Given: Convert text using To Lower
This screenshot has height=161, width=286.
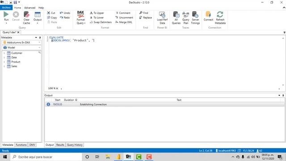Looking at the screenshot, I should (97, 17).
